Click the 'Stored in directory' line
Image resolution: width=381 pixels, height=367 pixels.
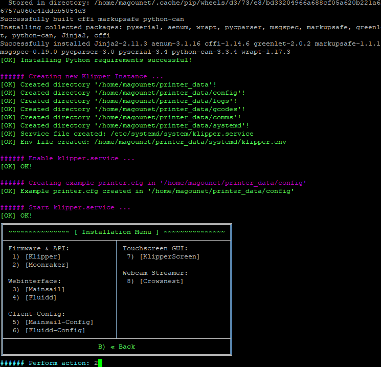pyautogui.click(x=194, y=3)
